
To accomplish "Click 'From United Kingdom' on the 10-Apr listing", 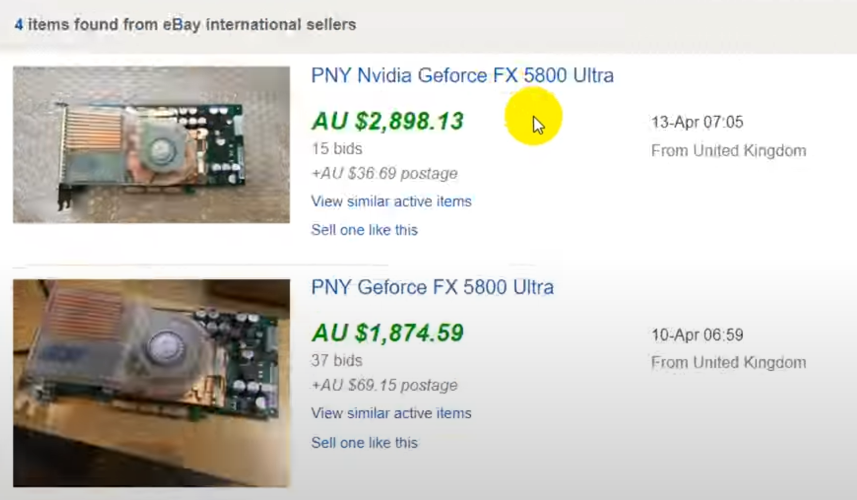I will pos(729,363).
